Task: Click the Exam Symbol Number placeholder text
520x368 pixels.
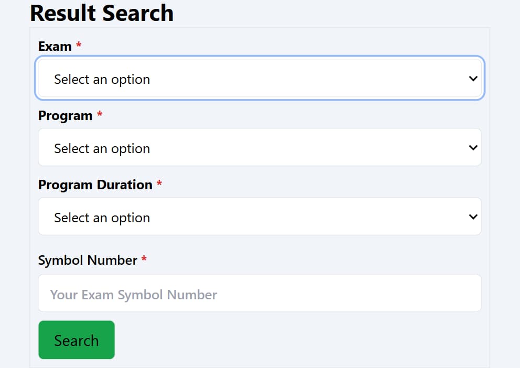Action: point(133,295)
